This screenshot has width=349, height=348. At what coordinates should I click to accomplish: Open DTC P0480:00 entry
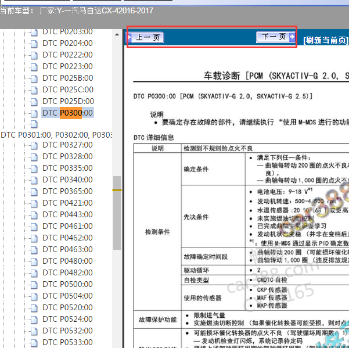[x=67, y=261]
